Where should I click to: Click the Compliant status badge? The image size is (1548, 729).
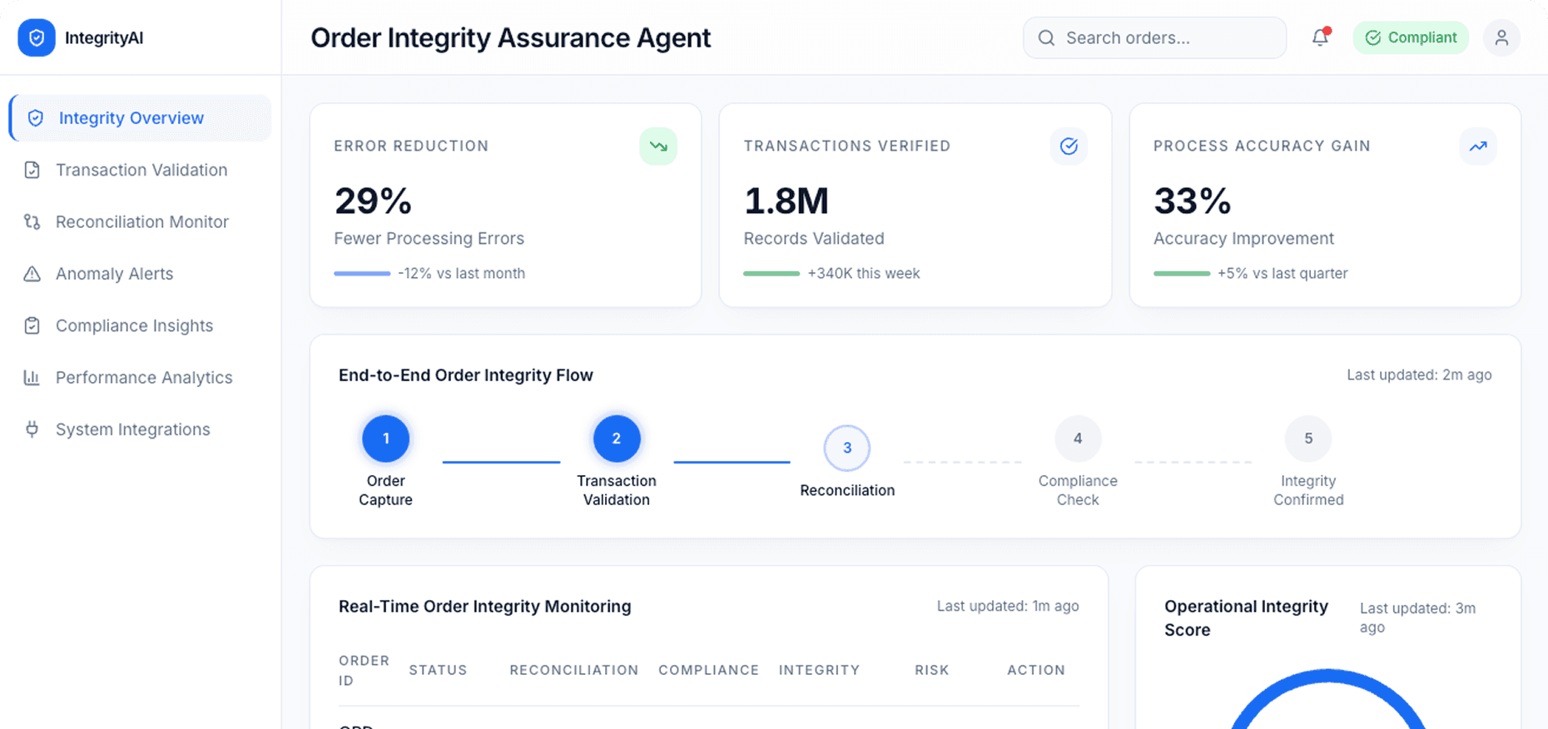(x=1411, y=37)
